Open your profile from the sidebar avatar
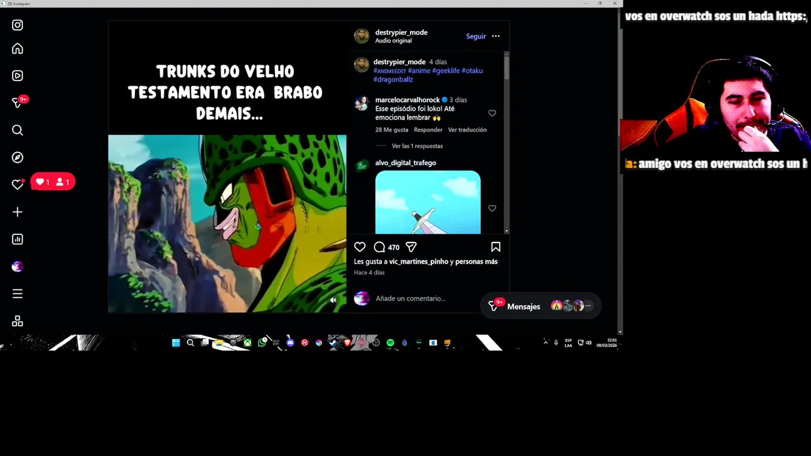This screenshot has height=456, width=811. [x=18, y=267]
